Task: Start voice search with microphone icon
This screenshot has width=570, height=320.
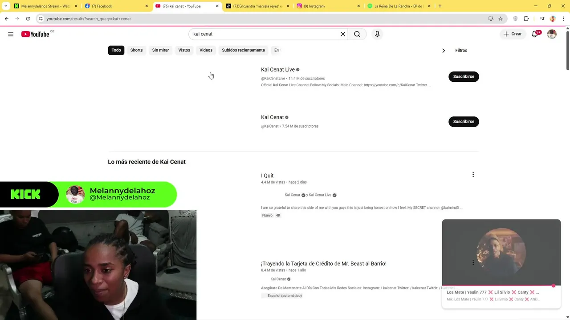Action: pyautogui.click(x=377, y=34)
